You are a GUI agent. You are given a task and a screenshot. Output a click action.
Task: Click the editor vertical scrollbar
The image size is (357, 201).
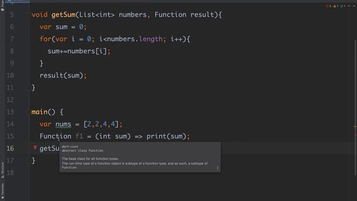click(355, 107)
